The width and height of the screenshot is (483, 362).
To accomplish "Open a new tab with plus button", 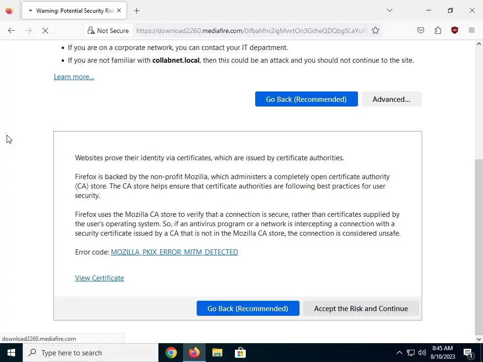I will (x=136, y=11).
